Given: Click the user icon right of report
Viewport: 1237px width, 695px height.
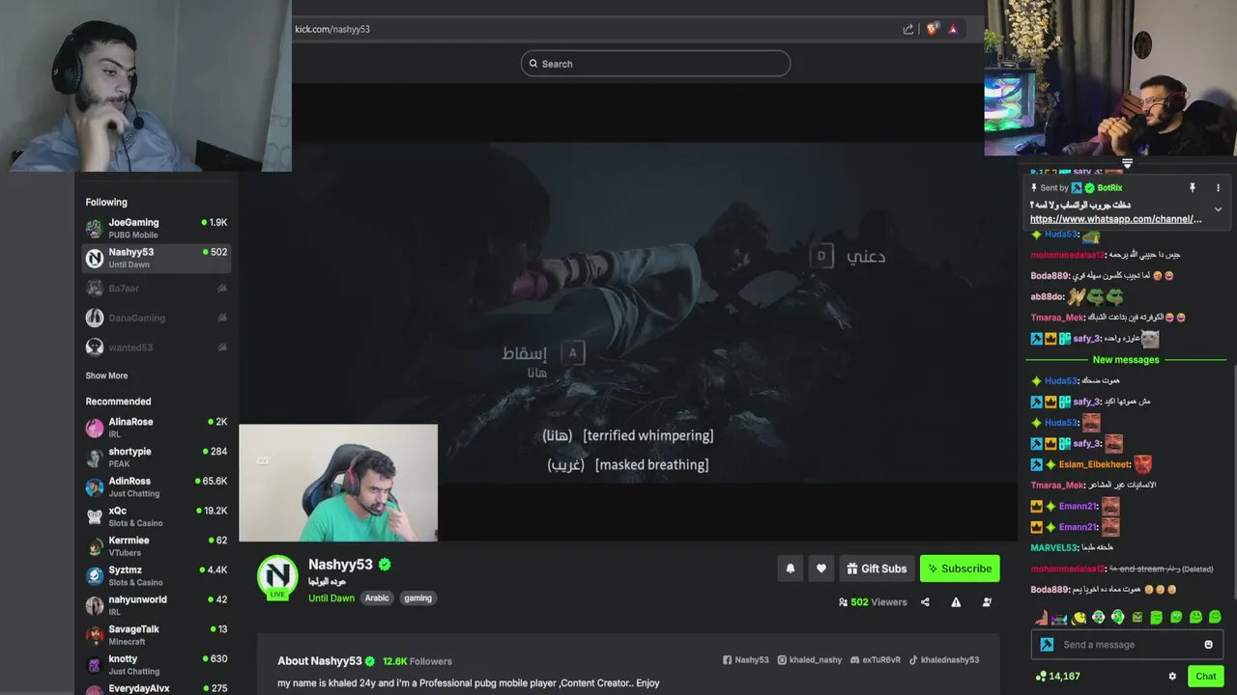Looking at the screenshot, I should click(x=987, y=602).
